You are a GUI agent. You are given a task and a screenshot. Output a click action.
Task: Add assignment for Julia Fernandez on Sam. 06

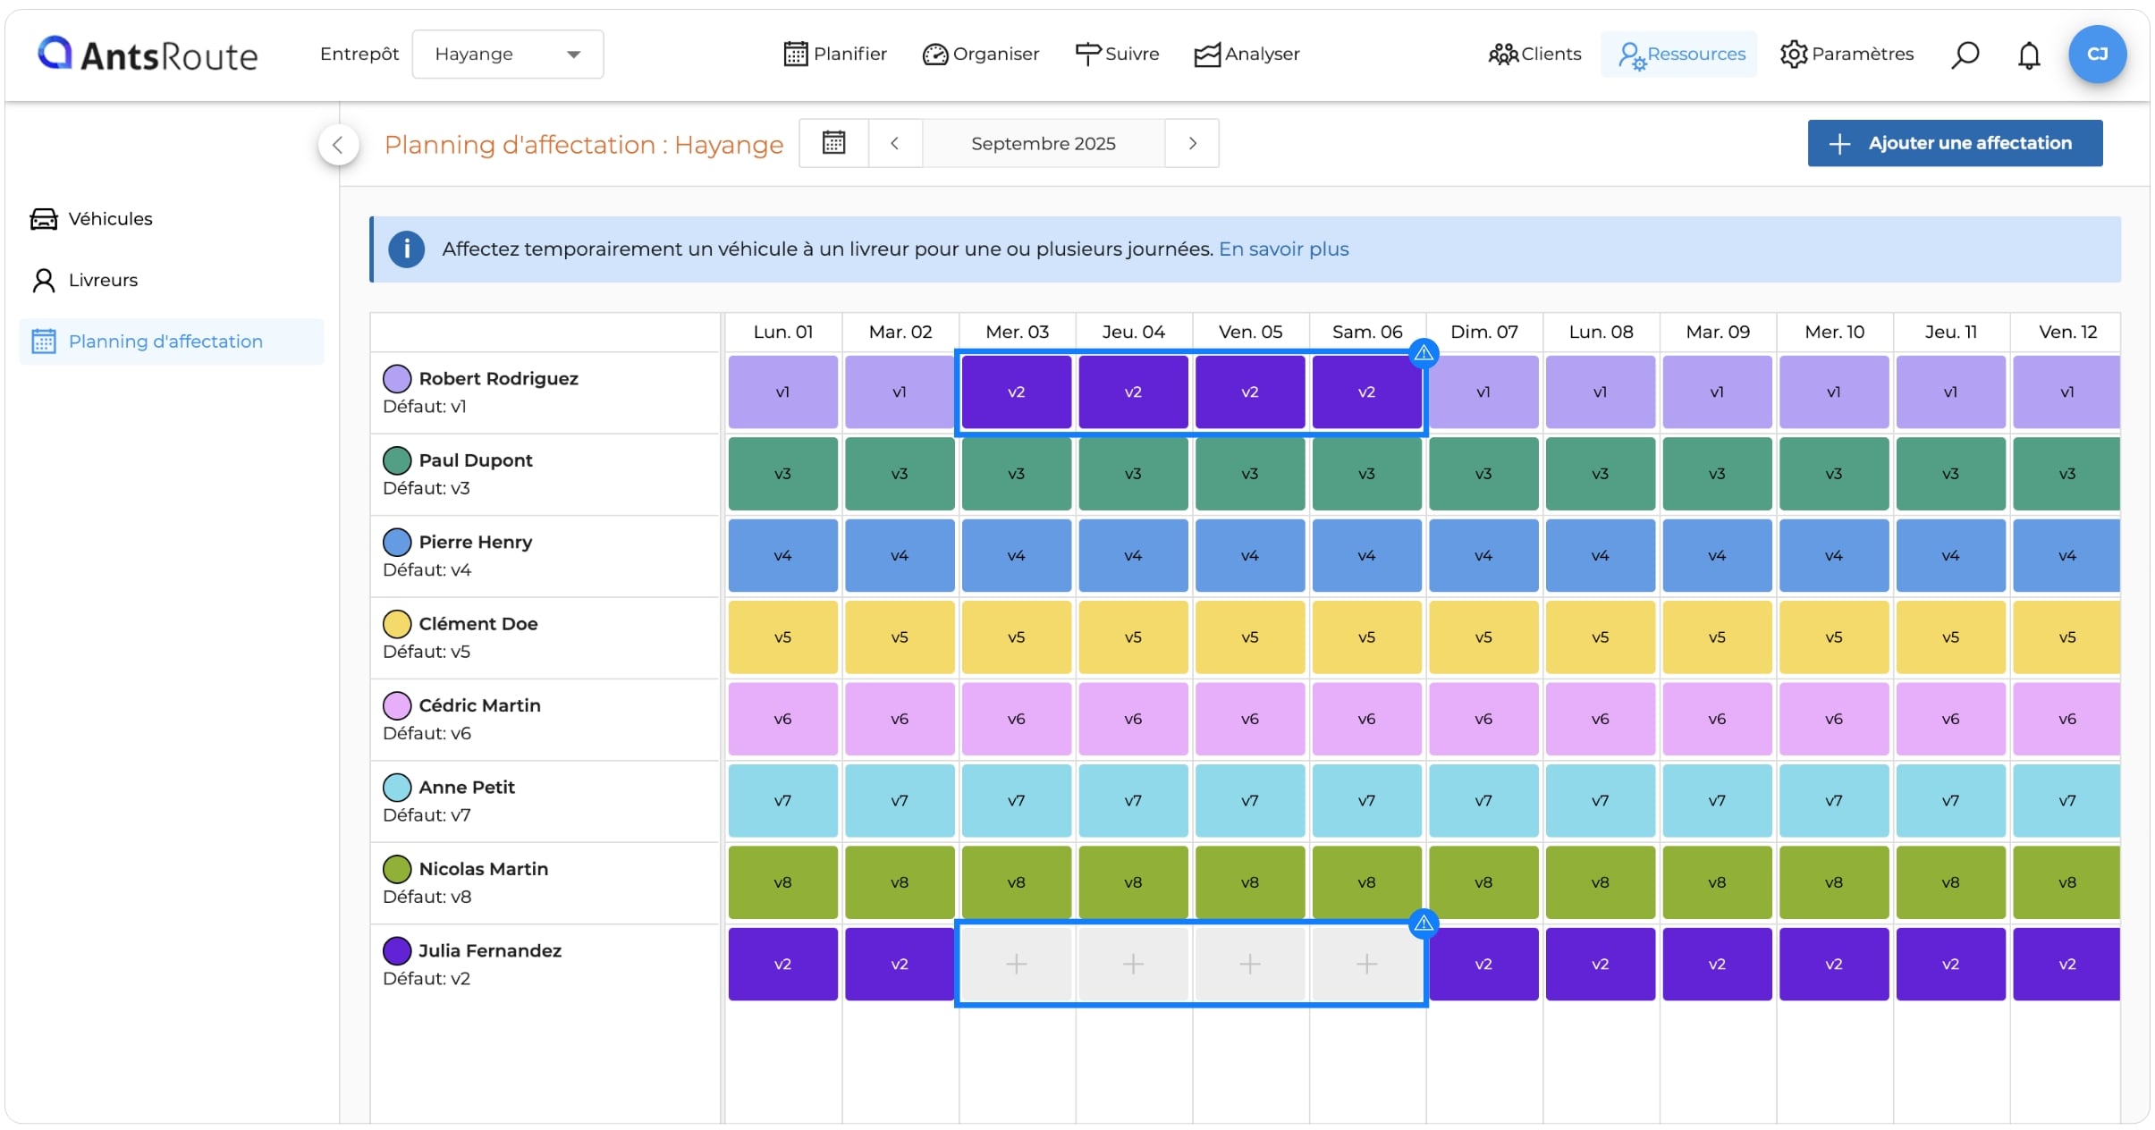click(x=1366, y=964)
